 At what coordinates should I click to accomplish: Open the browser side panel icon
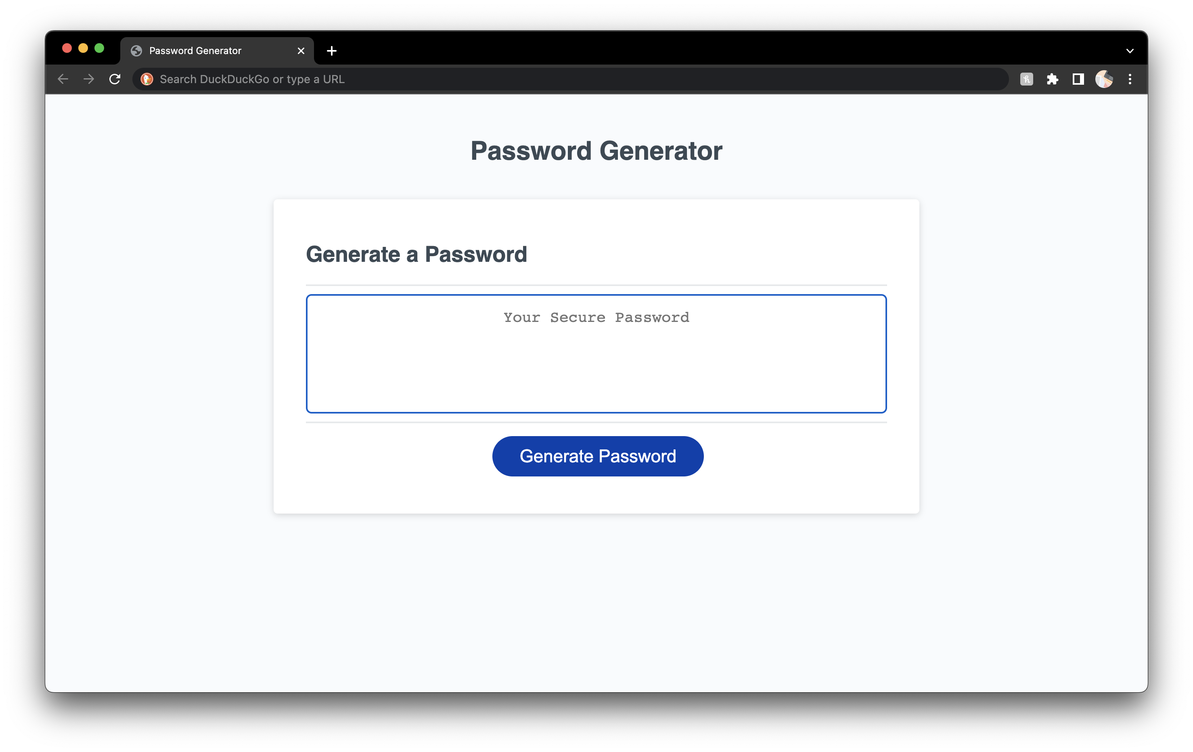[1078, 79]
